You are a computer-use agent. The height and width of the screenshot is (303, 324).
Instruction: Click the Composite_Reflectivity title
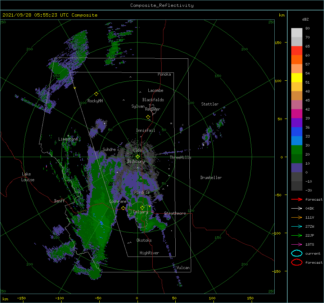(162, 5)
